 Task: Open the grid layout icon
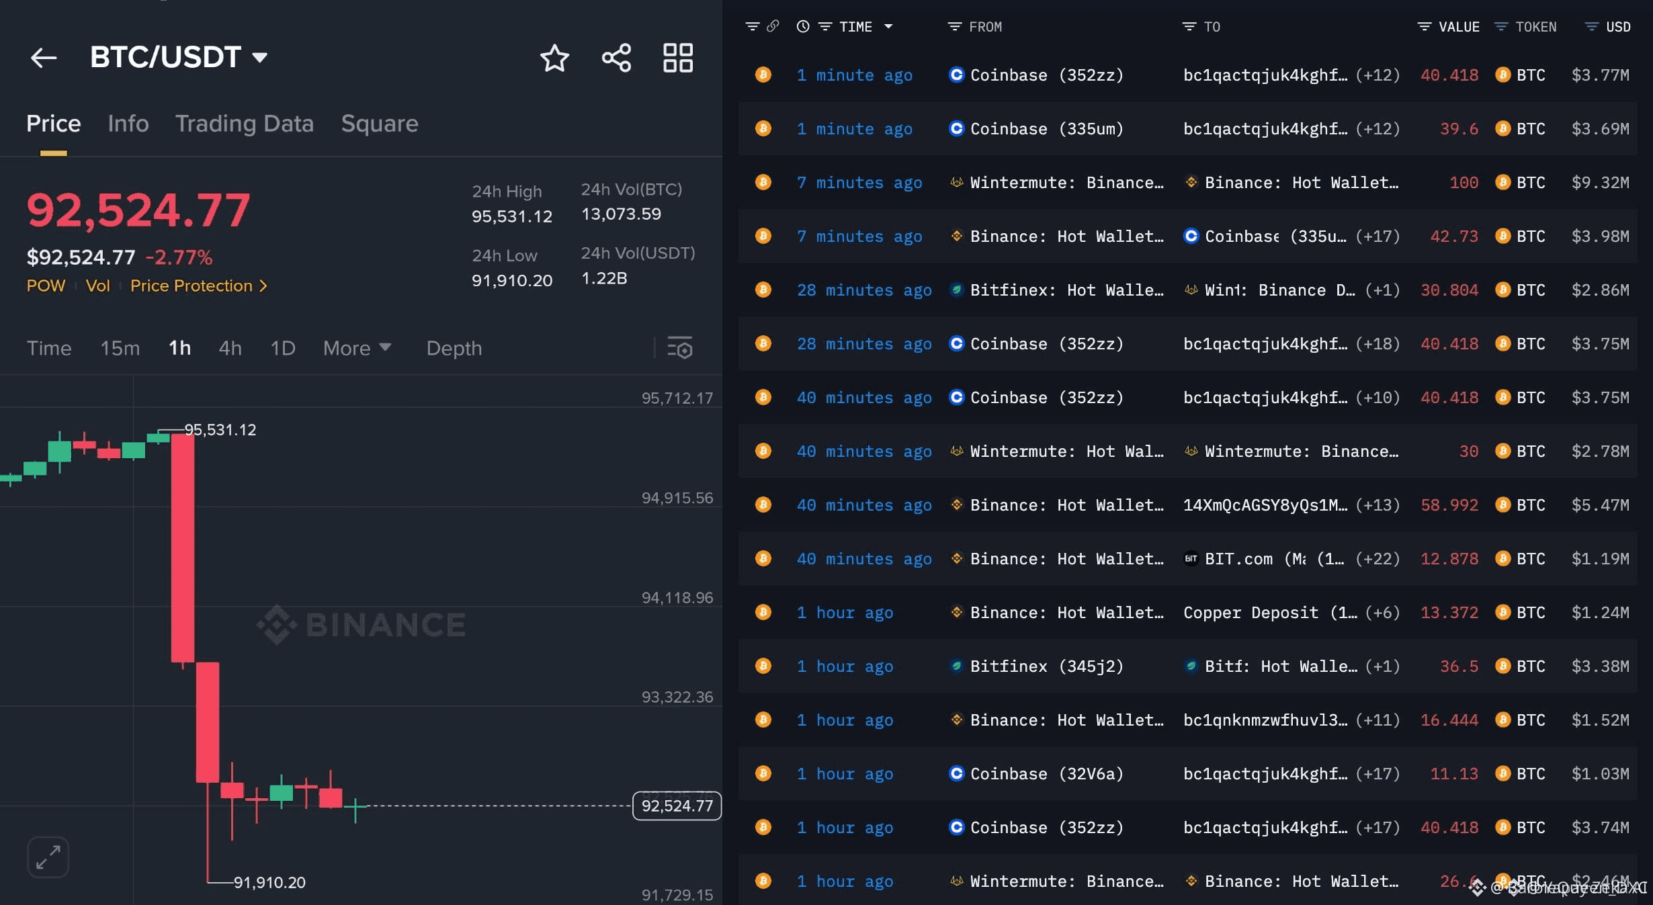click(x=677, y=58)
